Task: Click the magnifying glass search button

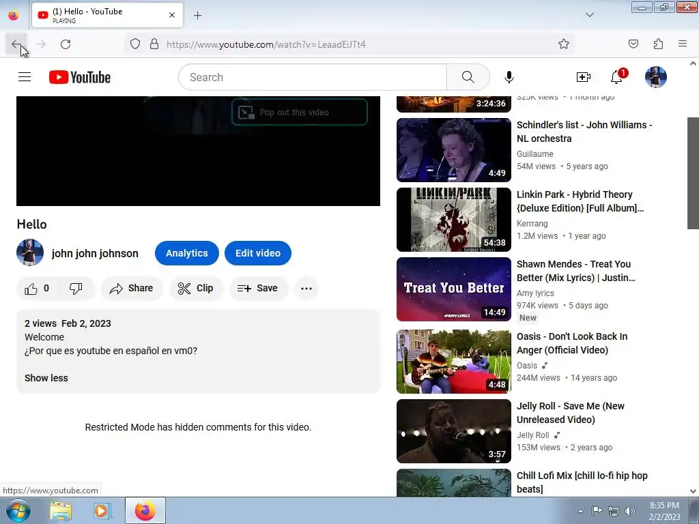Action: (468, 77)
